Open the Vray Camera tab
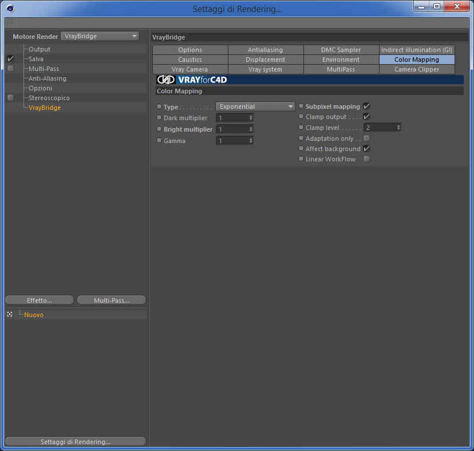Image resolution: width=474 pixels, height=451 pixels. tap(190, 69)
